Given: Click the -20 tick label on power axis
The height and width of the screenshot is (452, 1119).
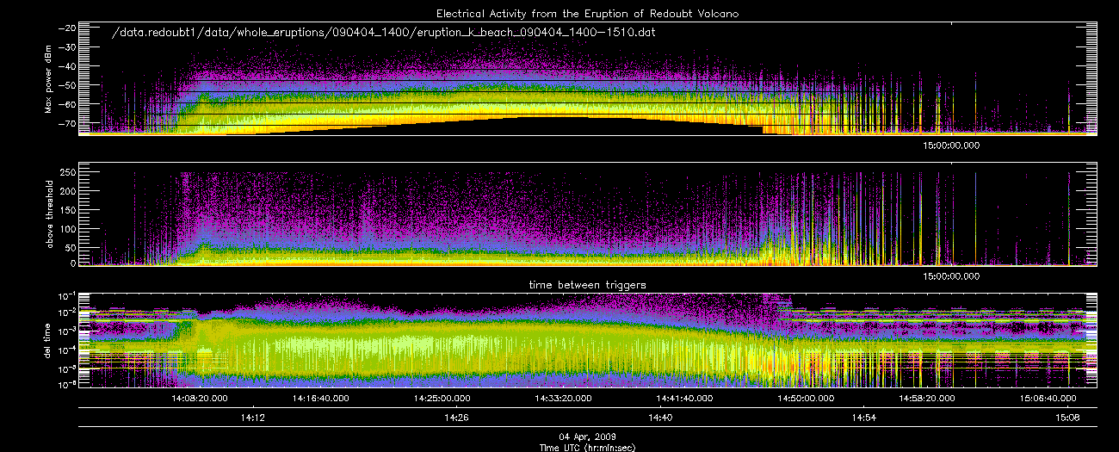Looking at the screenshot, I should point(67,28).
